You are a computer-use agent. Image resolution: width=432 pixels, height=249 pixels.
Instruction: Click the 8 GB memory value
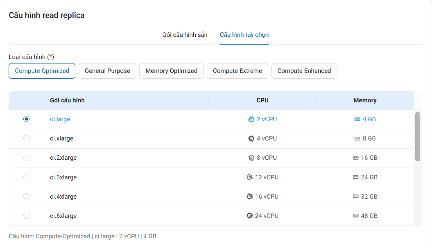point(369,138)
